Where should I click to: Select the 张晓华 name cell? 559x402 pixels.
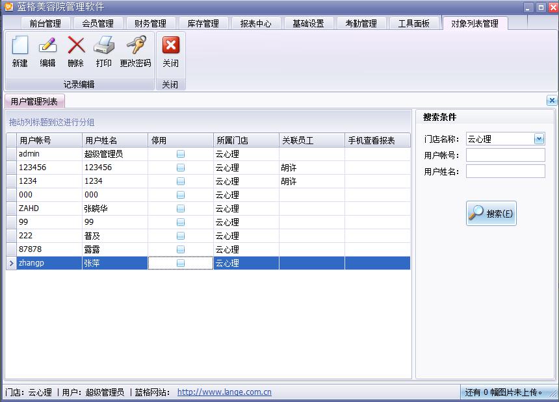(115, 208)
